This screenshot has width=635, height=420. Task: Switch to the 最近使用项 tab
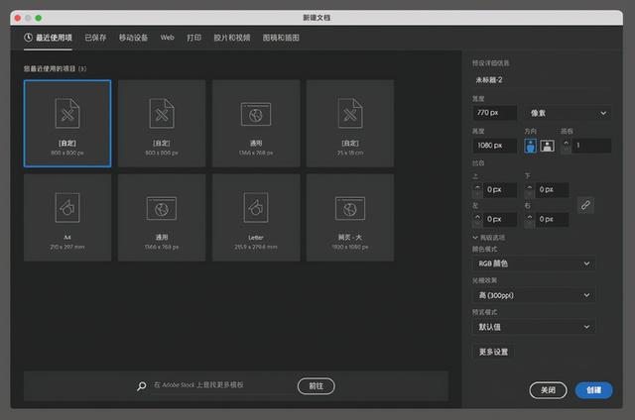(x=49, y=38)
